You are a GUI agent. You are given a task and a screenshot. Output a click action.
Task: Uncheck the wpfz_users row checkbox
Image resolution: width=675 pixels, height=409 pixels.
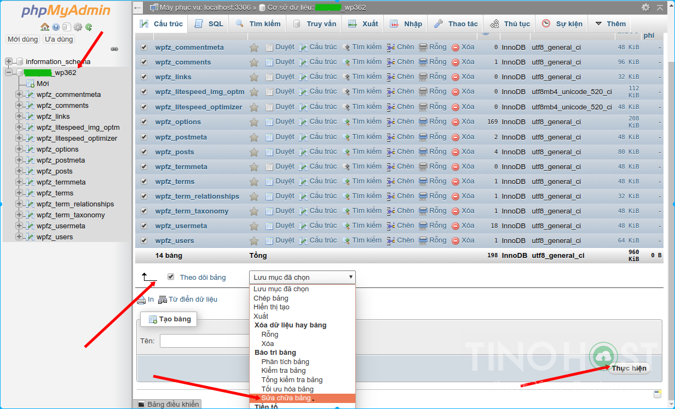point(144,241)
